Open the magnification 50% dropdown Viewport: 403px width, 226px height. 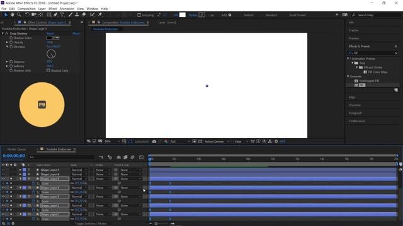[112, 141]
